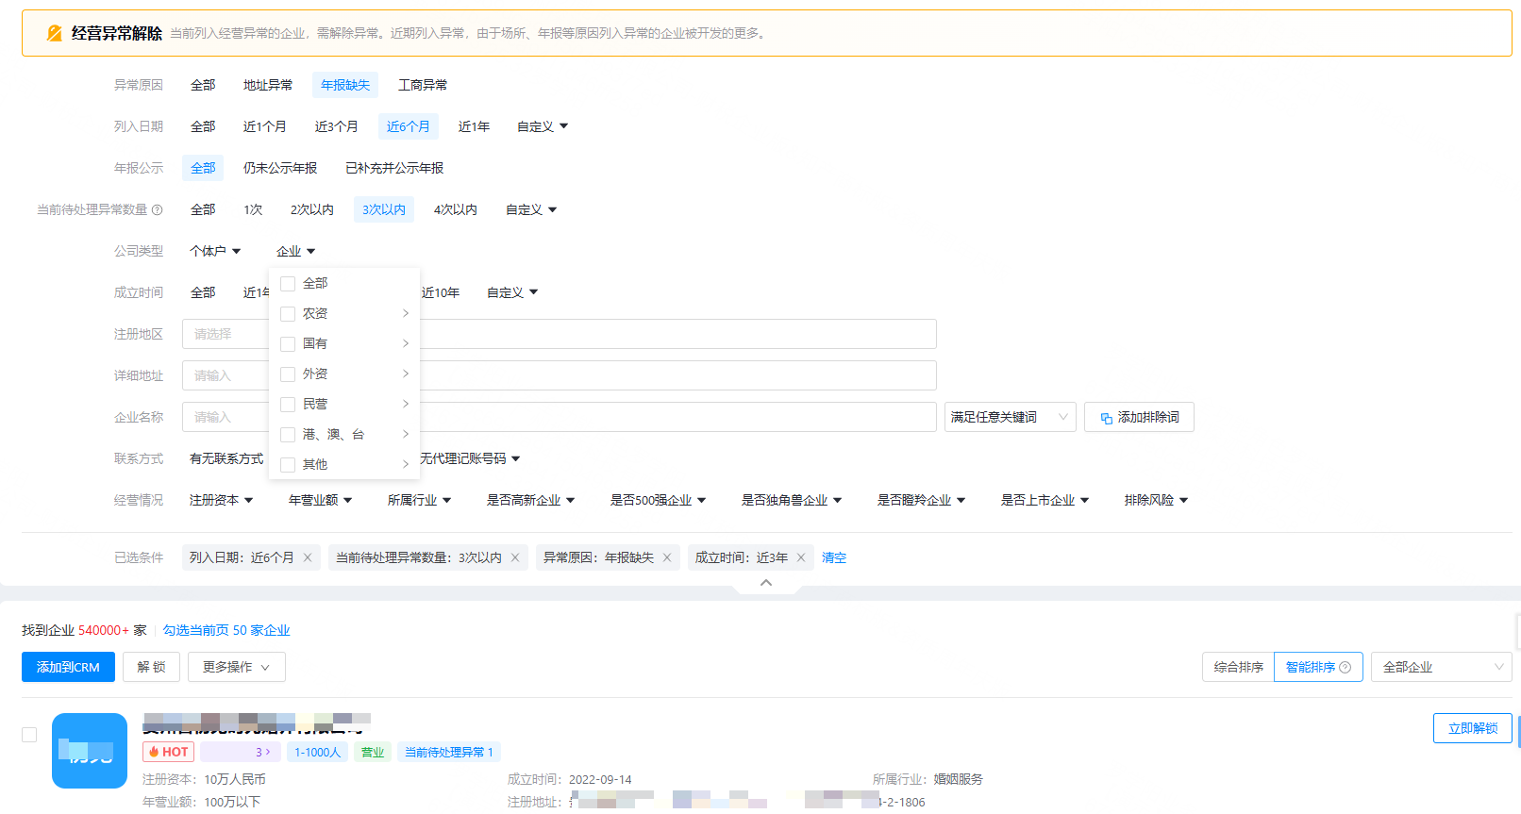Click help icon beside 当前待处理异常数量

coord(158,210)
